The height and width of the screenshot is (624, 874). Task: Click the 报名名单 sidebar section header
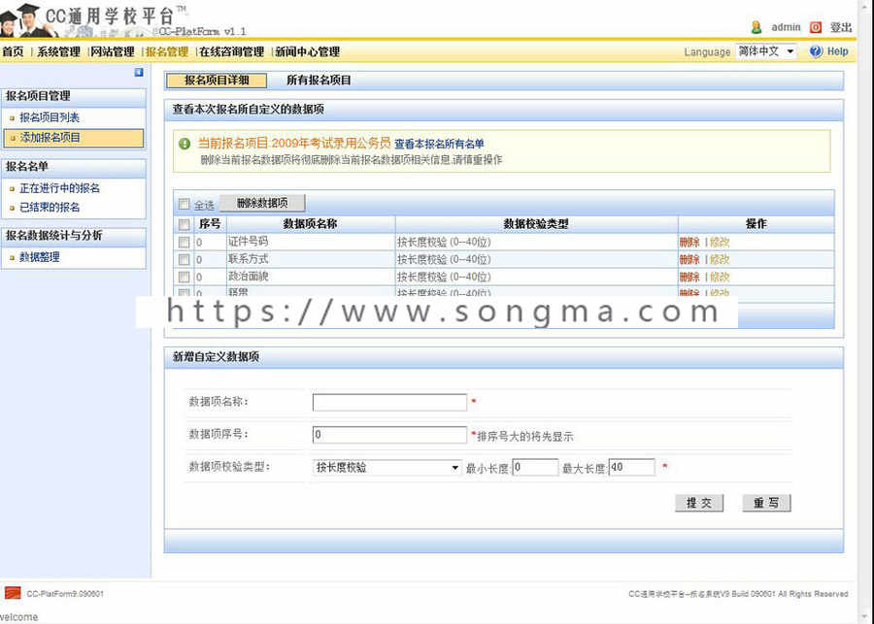(x=74, y=167)
